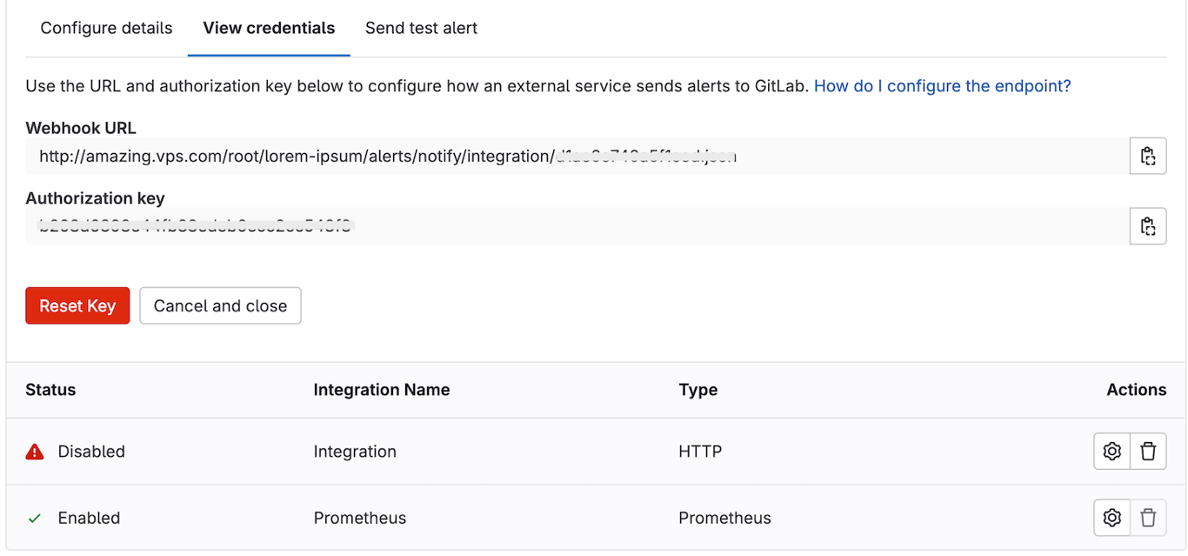Delete the Prometheus integration

coord(1148,517)
